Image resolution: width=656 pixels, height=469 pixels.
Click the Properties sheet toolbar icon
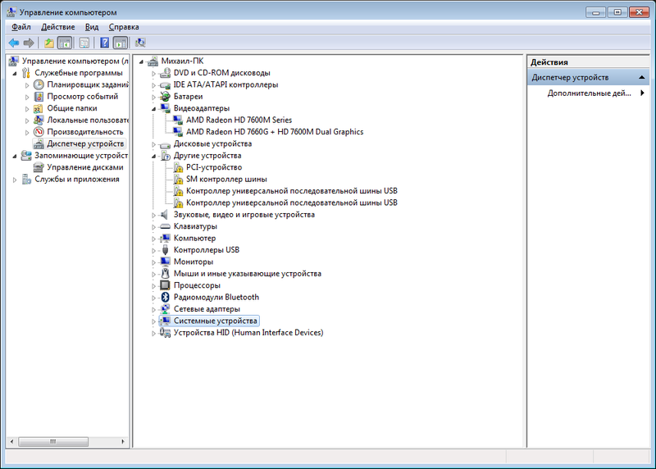84,43
